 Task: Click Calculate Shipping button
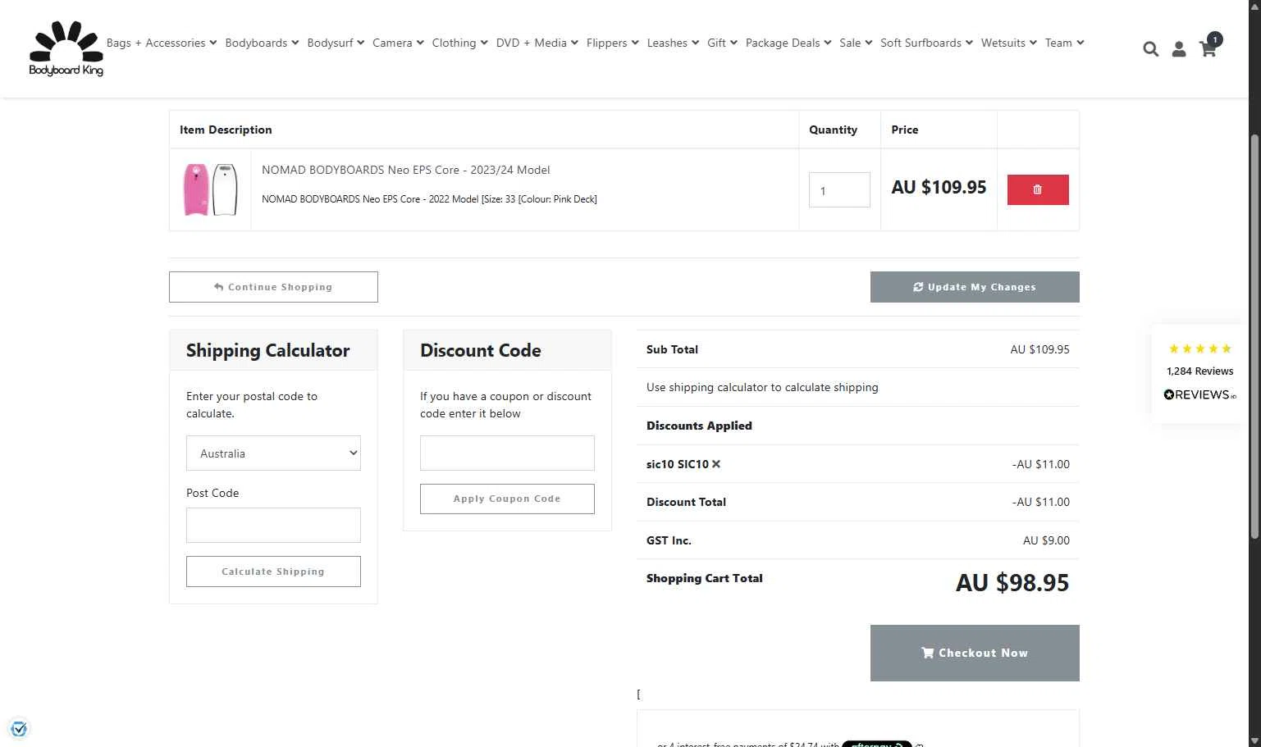pos(273,572)
